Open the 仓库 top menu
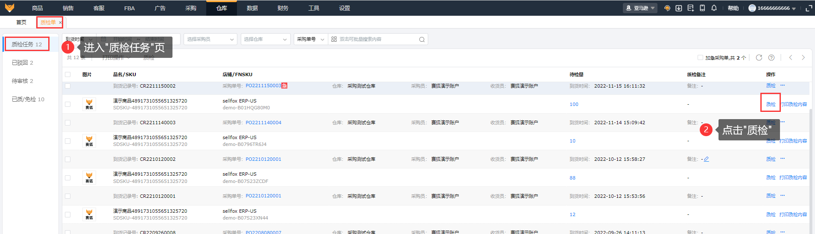815x234 pixels. point(222,8)
